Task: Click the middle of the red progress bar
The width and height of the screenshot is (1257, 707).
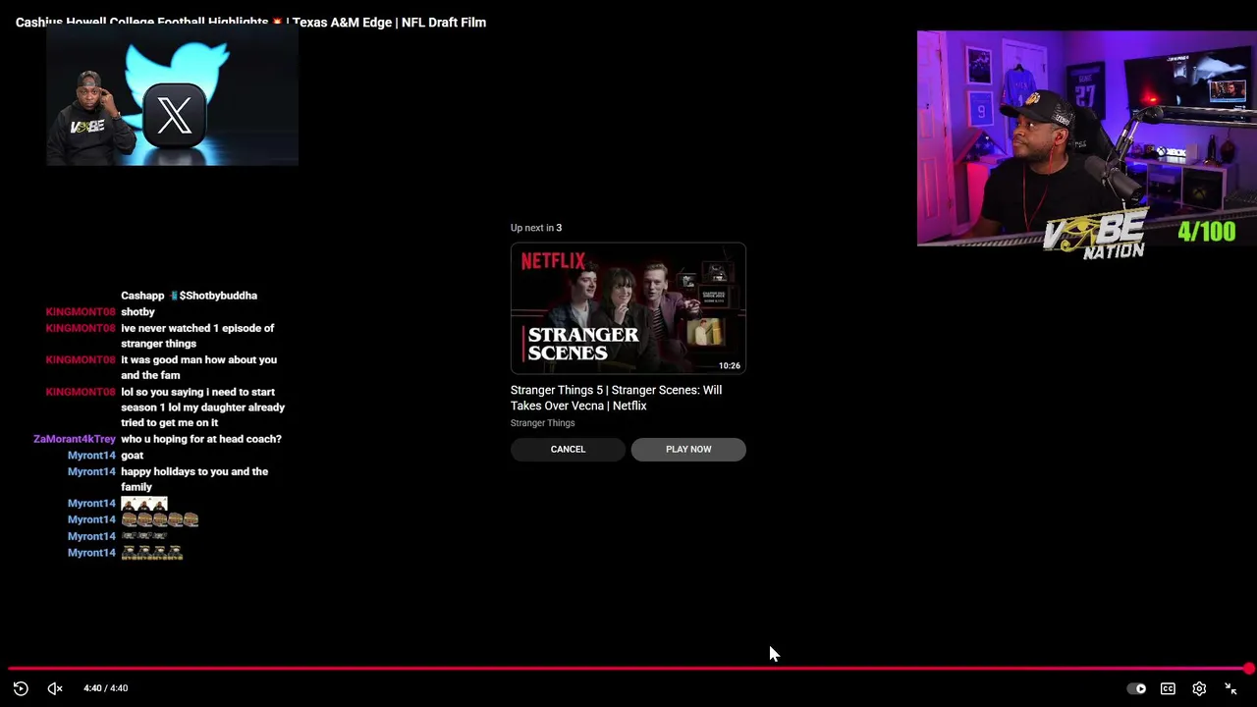Action: (x=628, y=669)
